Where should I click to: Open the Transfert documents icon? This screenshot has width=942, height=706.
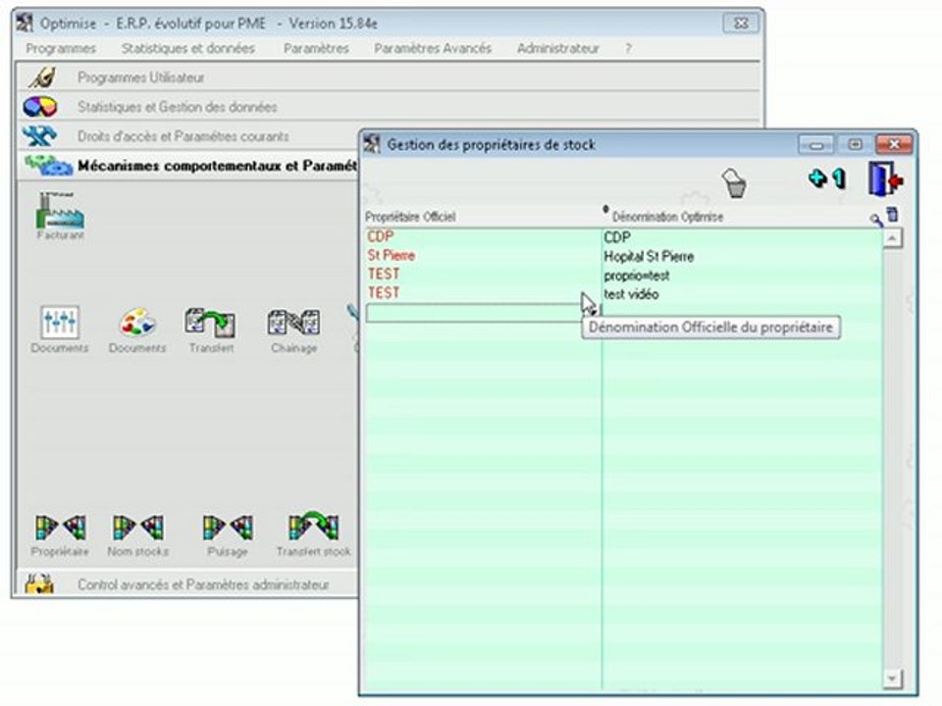210,329
